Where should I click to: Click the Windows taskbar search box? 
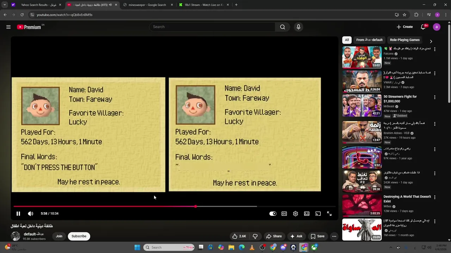pos(169,247)
